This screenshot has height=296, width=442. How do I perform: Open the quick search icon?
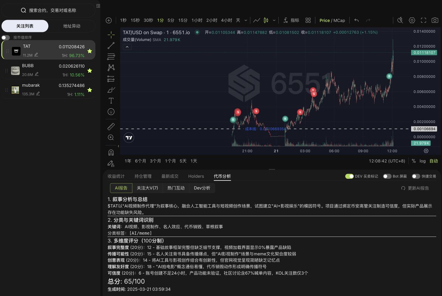click(400, 20)
